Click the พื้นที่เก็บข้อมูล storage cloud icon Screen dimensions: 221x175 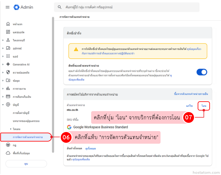pyautogui.click(x=8, y=153)
